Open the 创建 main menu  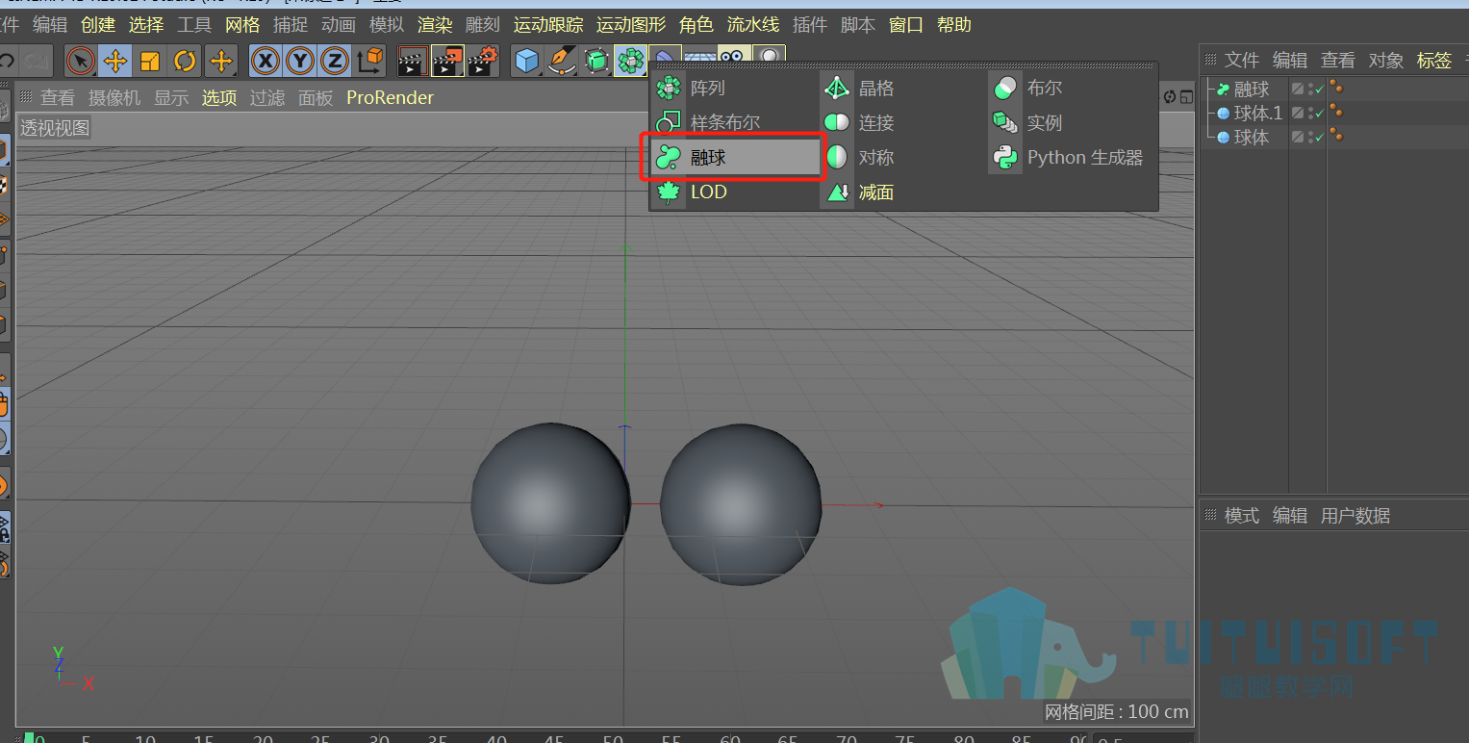click(98, 25)
